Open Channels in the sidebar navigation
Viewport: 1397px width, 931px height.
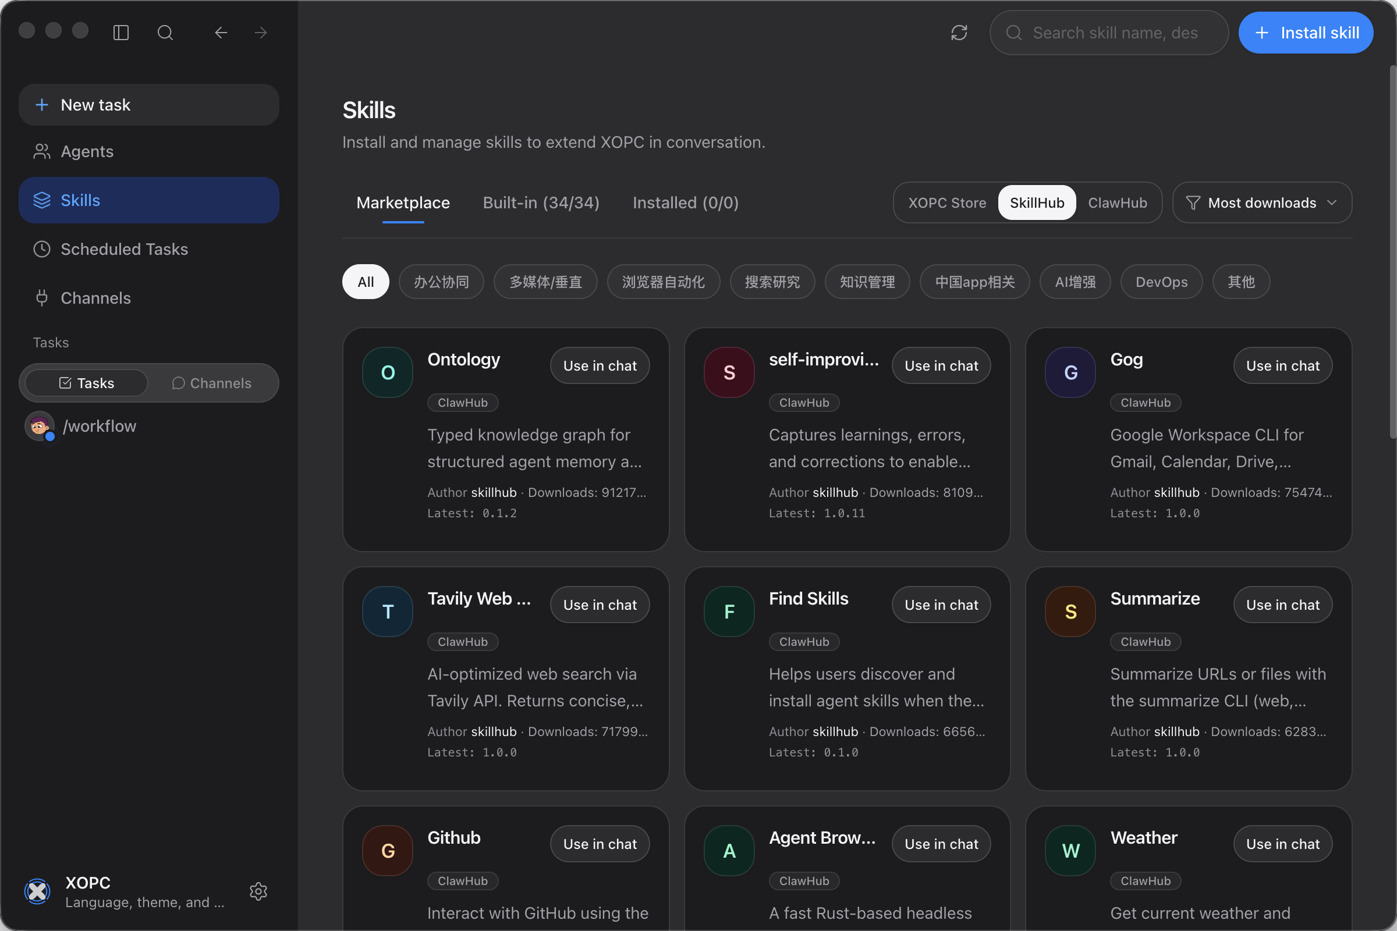click(x=149, y=298)
